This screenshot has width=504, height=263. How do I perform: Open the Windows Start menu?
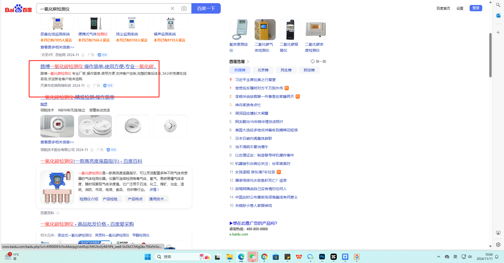tap(148, 257)
